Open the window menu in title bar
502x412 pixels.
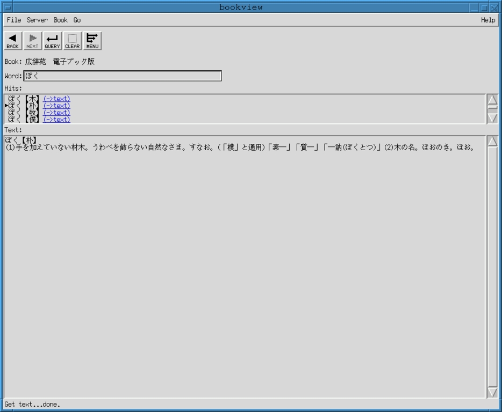coord(8,8)
